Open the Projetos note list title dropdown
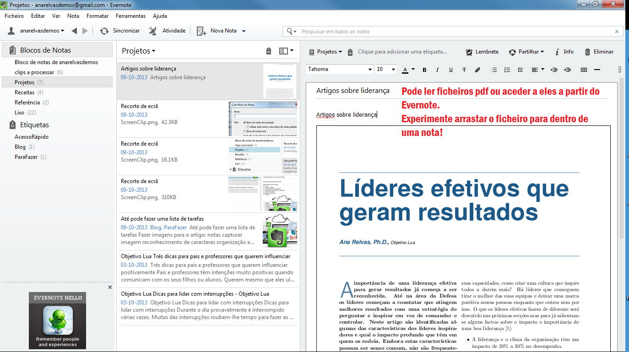 (139, 51)
